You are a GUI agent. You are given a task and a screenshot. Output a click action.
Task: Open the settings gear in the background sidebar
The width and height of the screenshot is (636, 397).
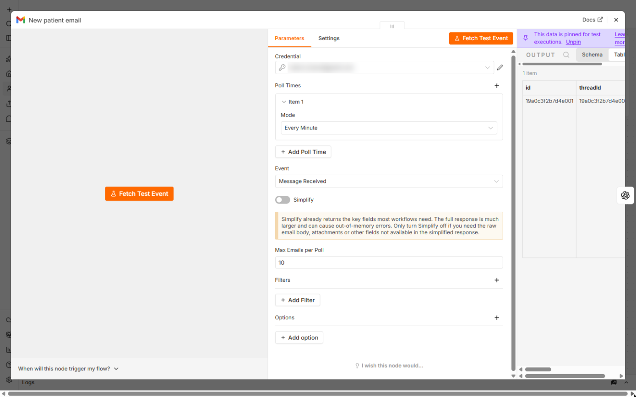(x=9, y=380)
